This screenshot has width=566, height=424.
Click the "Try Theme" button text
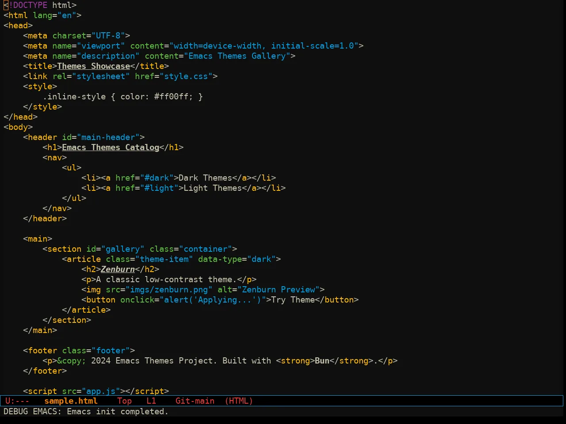pos(293,300)
